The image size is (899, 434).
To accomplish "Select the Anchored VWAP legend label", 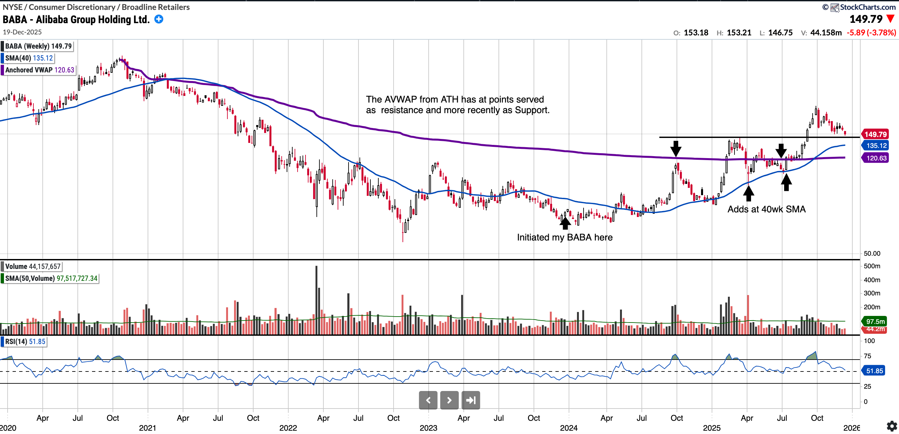I will [x=39, y=70].
